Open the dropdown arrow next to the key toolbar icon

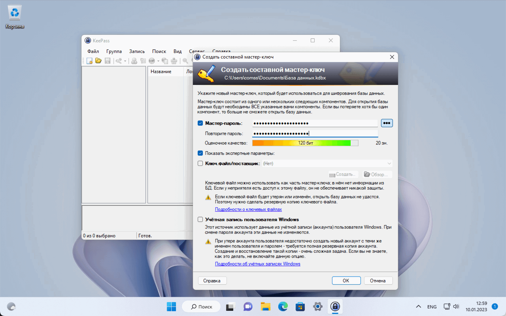[x=125, y=61]
